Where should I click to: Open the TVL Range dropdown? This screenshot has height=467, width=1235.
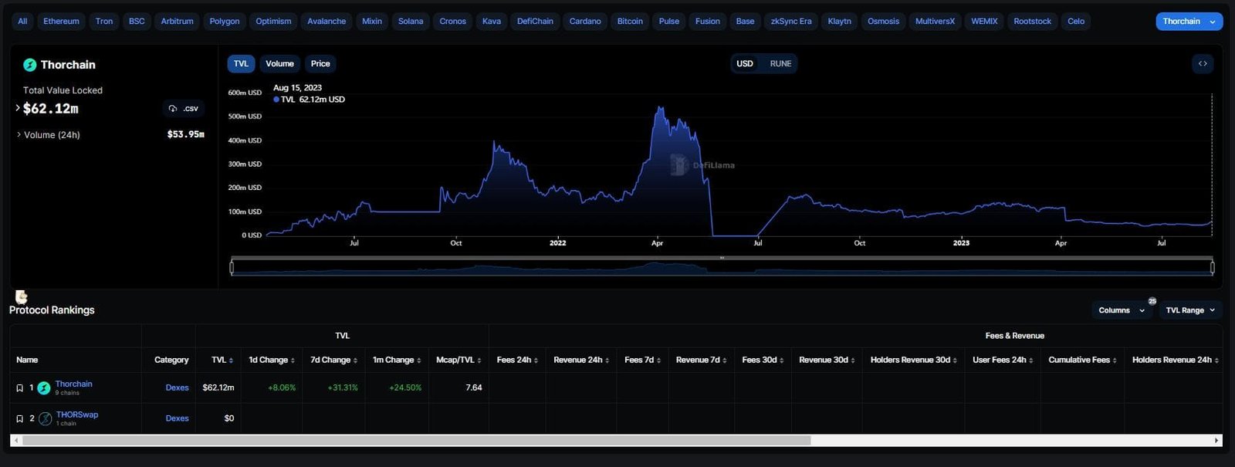[x=1190, y=310]
